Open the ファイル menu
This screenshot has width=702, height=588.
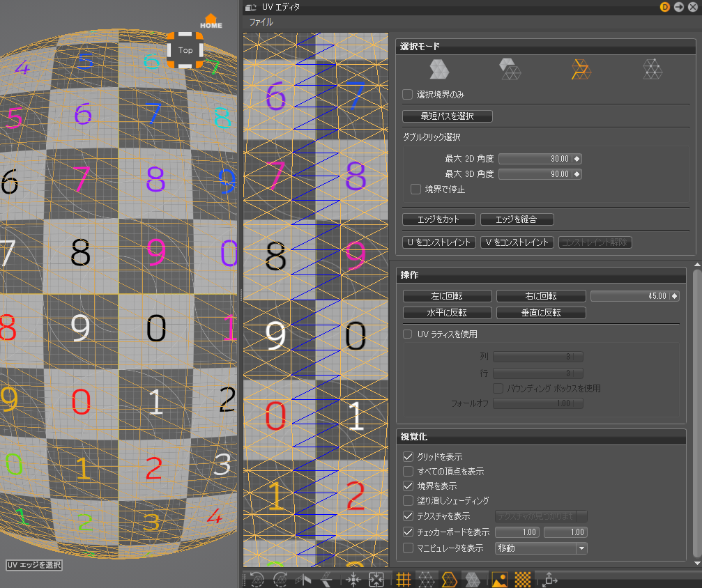(x=261, y=22)
